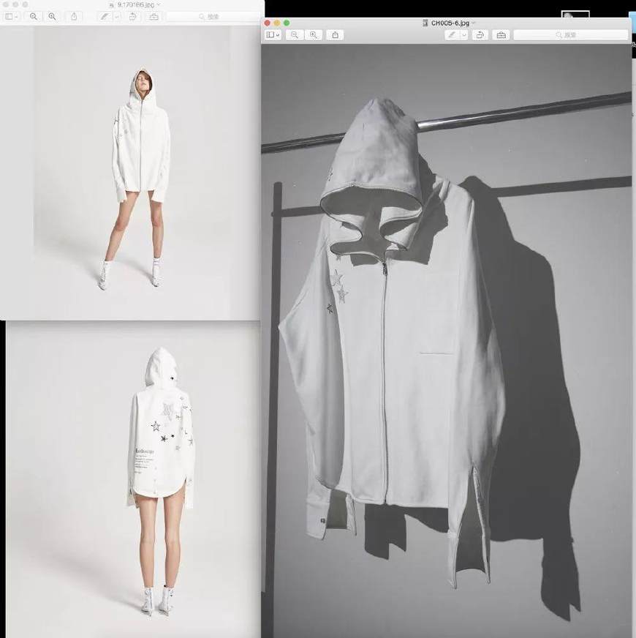Open sidebar view dropdown in CH005-6.jpg window
Image resolution: width=636 pixels, height=638 pixels.
pos(273,35)
